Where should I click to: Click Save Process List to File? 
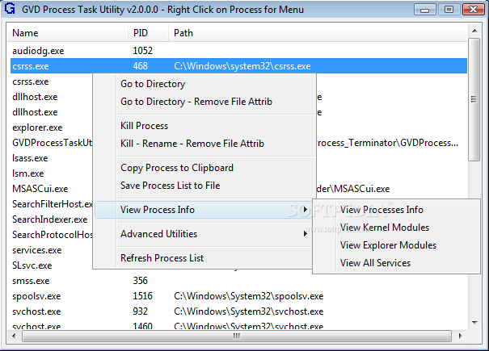(170, 186)
